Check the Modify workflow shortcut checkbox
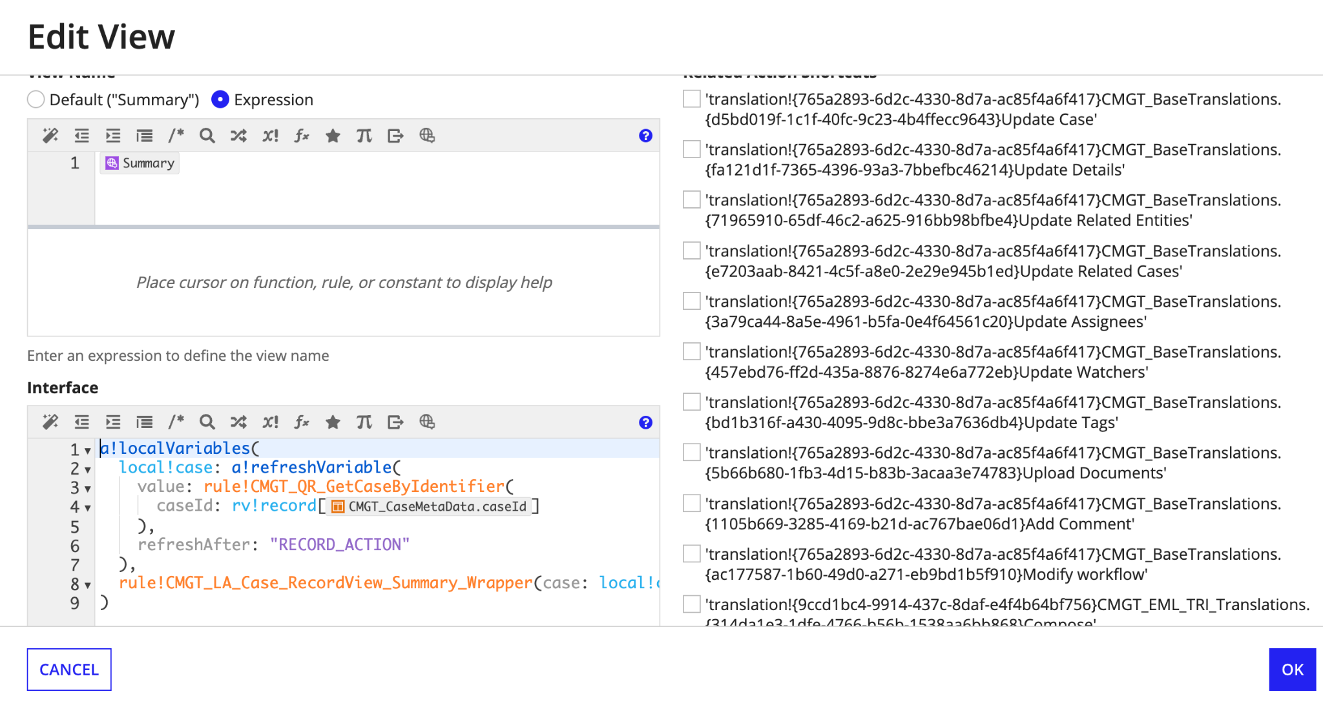 [692, 553]
